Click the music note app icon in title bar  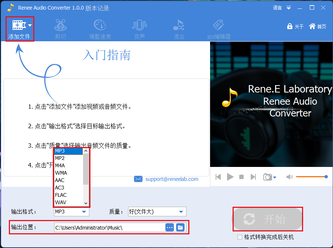pyautogui.click(x=10, y=8)
